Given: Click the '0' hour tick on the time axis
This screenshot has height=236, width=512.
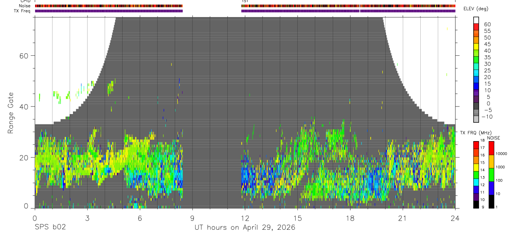Looking at the screenshot, I should [35, 218].
